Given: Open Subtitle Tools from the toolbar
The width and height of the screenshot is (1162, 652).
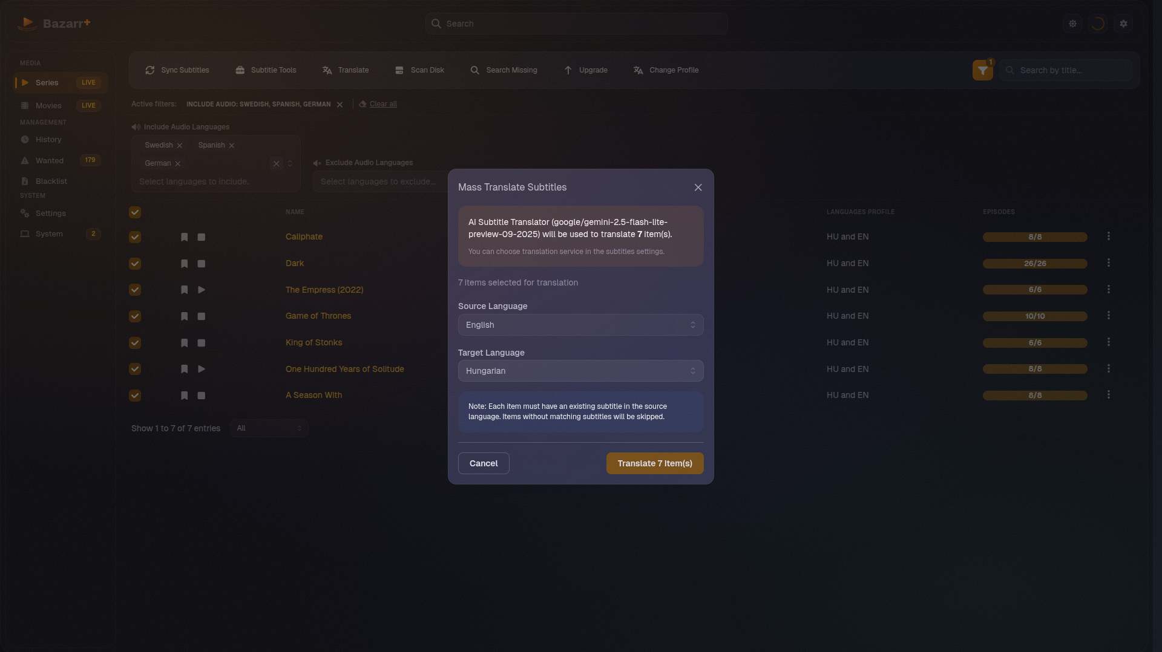Looking at the screenshot, I should 265,70.
